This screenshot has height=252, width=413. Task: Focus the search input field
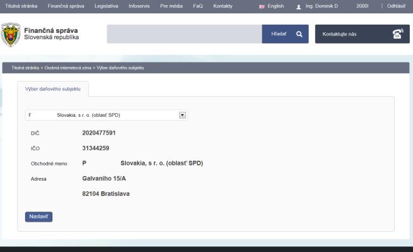[184, 34]
